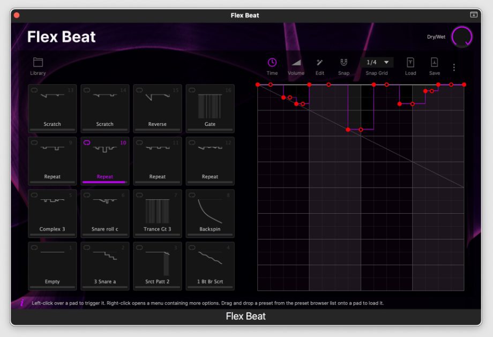Viewport: 493px width, 337px height.
Task: Click the title bar window-mode icon
Action: (474, 15)
